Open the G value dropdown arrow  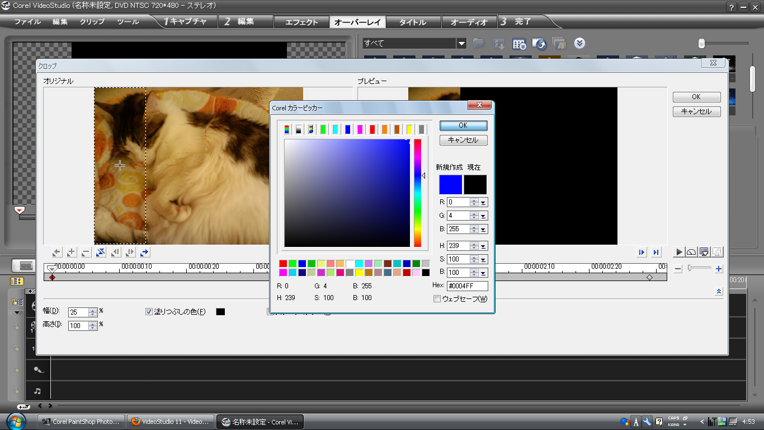[484, 216]
